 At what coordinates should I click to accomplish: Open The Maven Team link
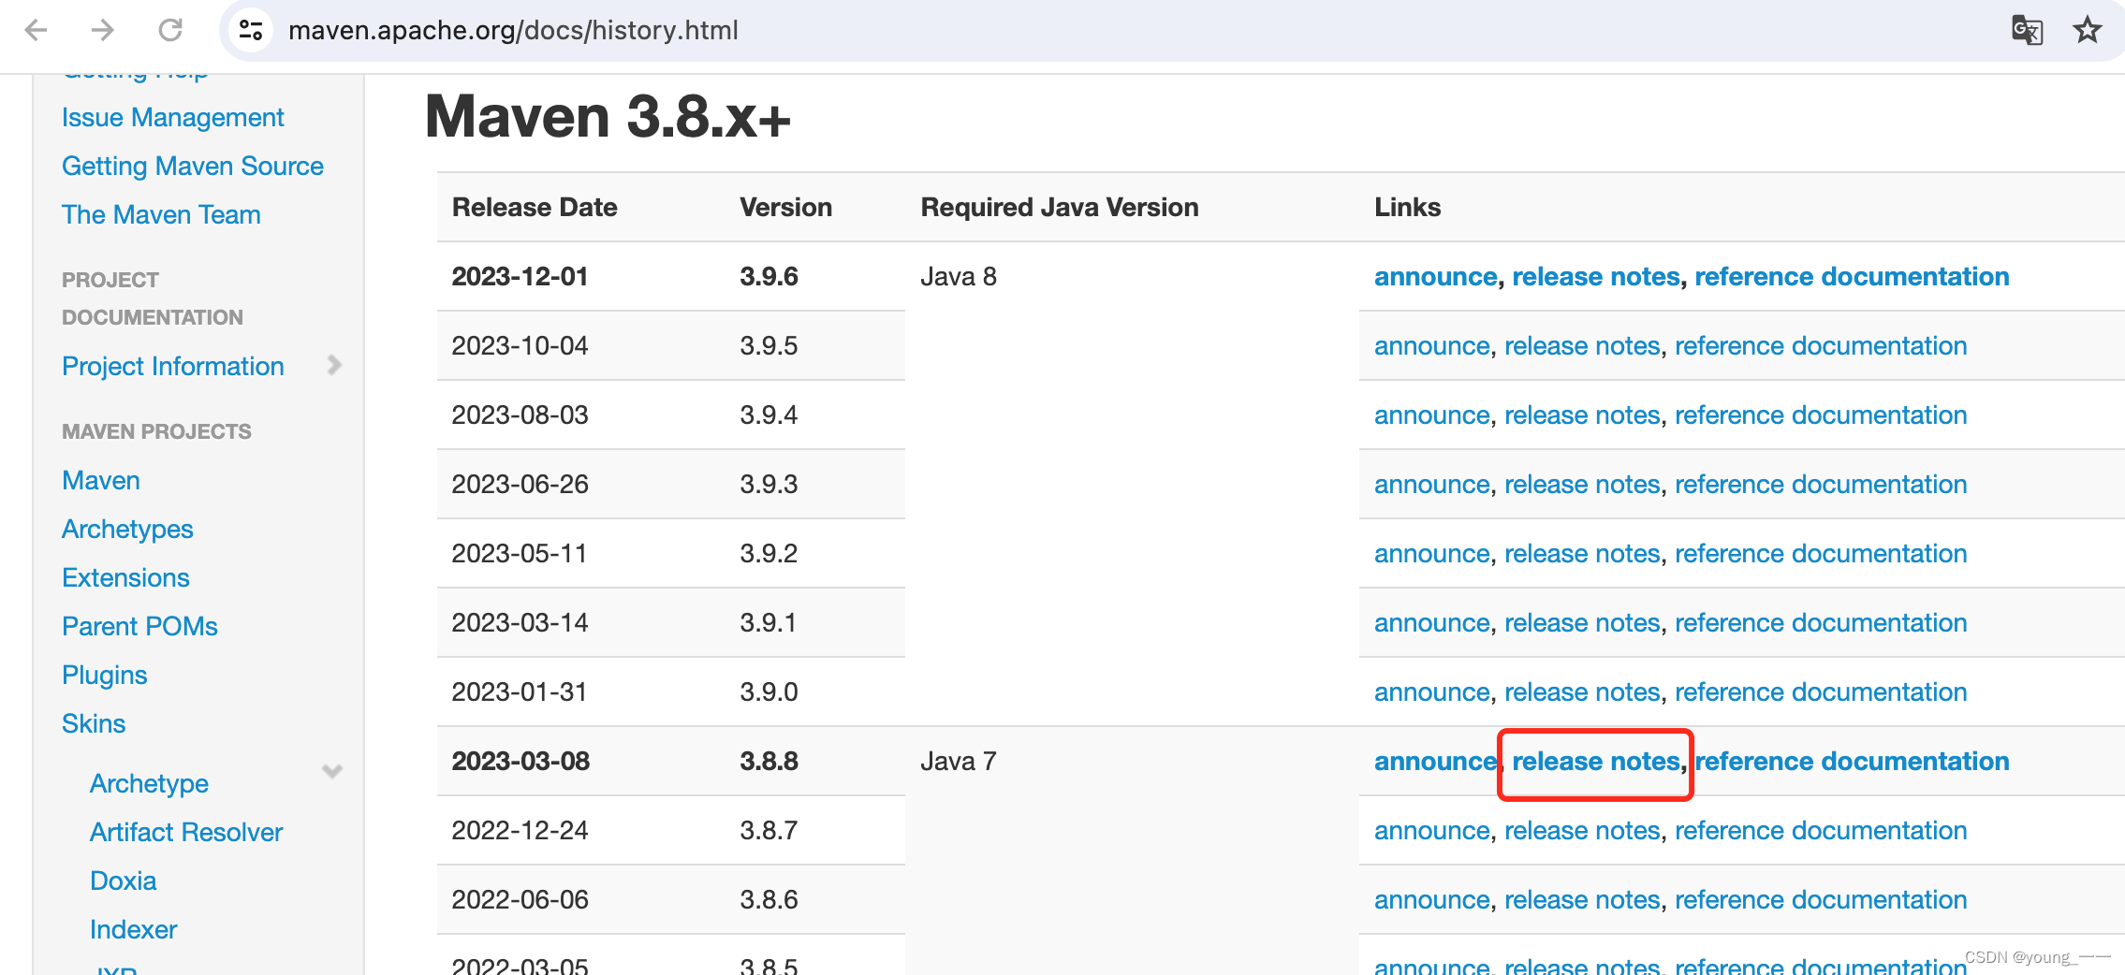click(161, 214)
